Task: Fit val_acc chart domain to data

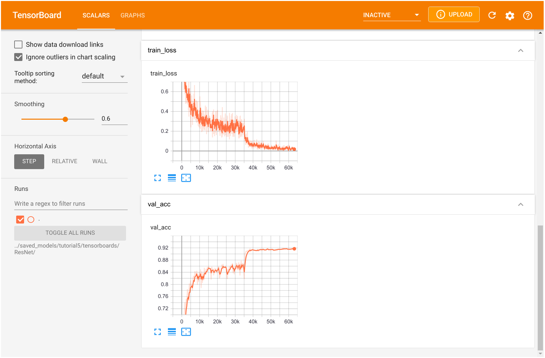Action: point(186,332)
